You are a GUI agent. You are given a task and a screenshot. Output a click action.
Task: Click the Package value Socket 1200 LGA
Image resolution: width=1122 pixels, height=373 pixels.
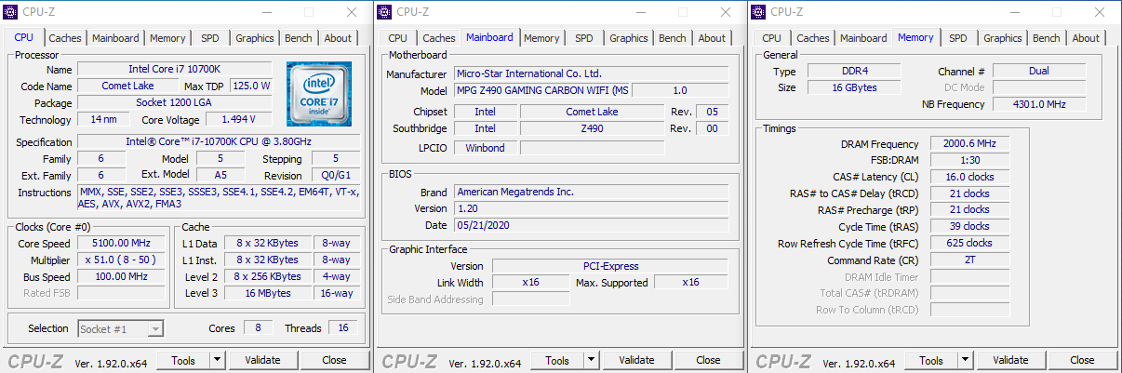(175, 103)
